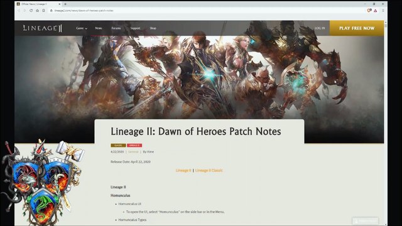Click the browser forward arrow
The image size is (402, 226).
(x=24, y=11)
